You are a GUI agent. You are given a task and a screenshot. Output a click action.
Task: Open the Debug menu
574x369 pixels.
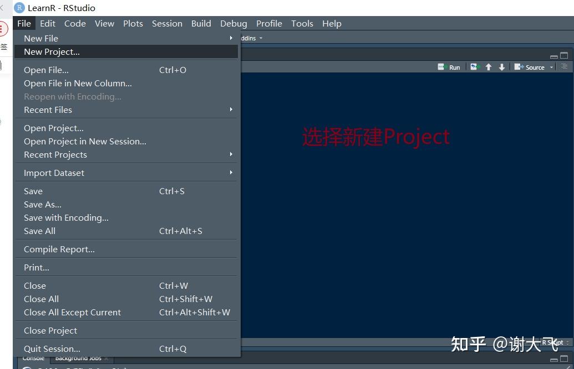(233, 23)
